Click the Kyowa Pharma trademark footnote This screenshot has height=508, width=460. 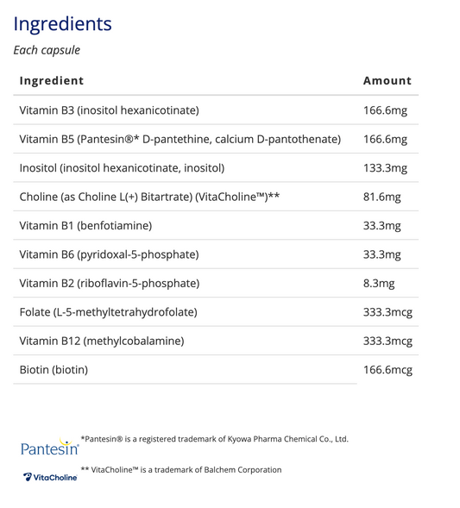215,439
